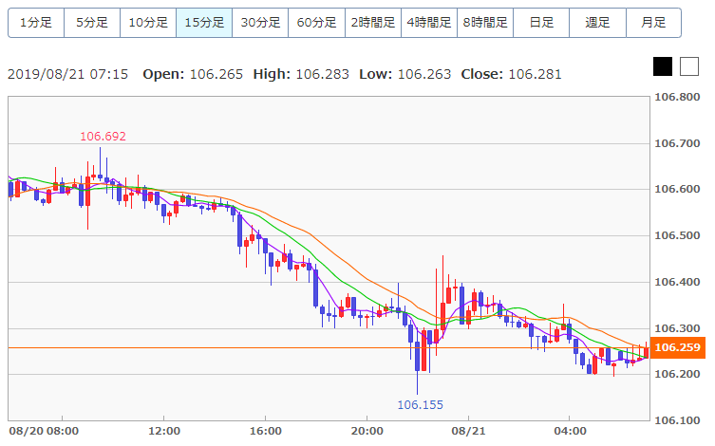
Task: Click the 106.600 price axis label
Action: coord(677,189)
